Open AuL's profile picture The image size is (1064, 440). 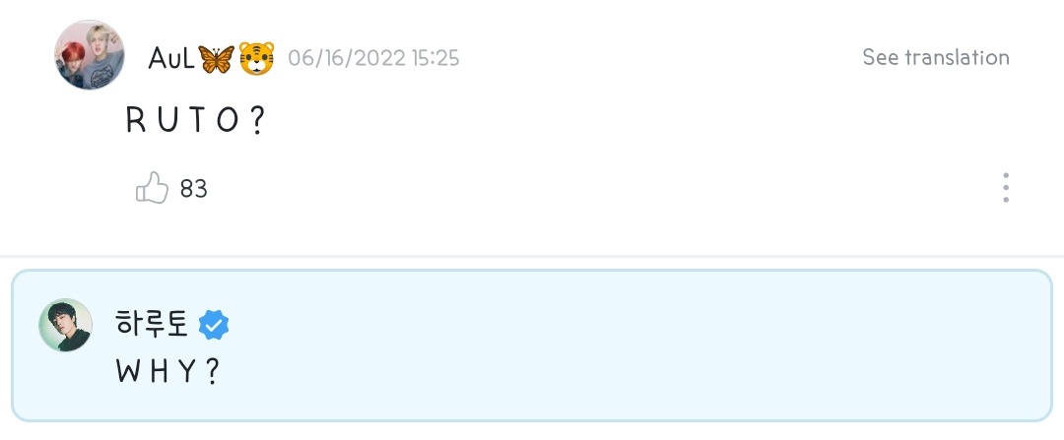(x=90, y=55)
